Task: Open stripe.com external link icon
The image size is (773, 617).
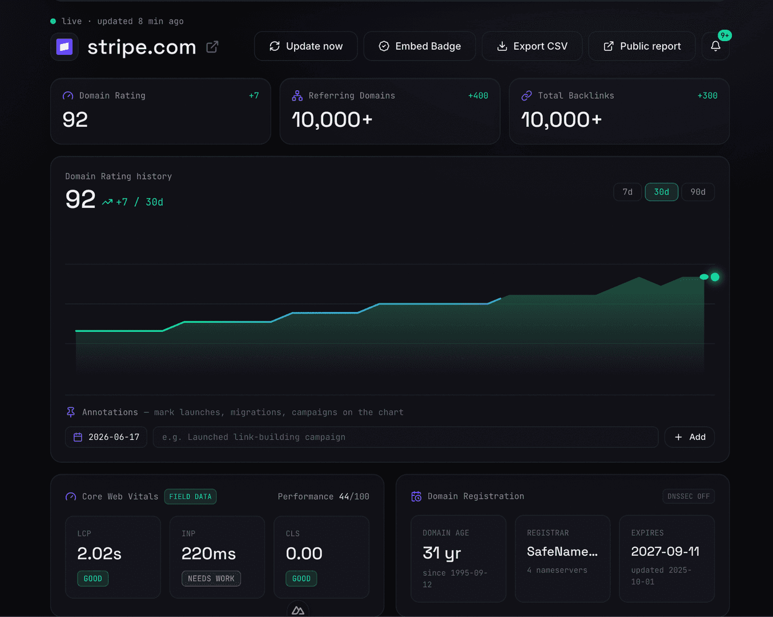Action: pos(212,47)
